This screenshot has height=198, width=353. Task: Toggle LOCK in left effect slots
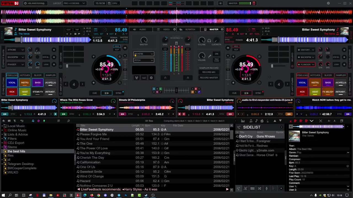[46, 64]
